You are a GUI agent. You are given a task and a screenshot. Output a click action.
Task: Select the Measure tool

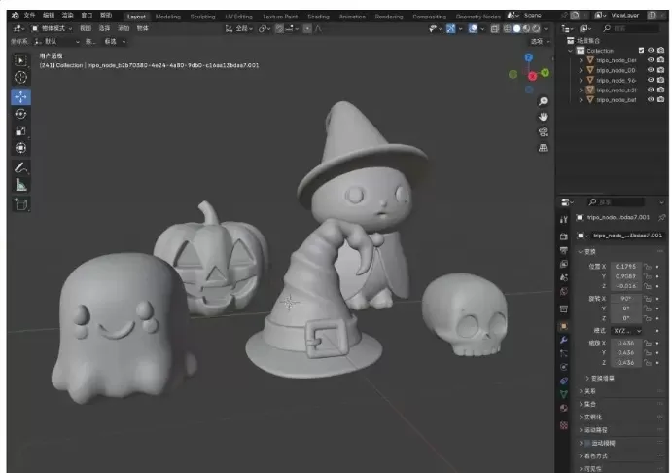(21, 184)
